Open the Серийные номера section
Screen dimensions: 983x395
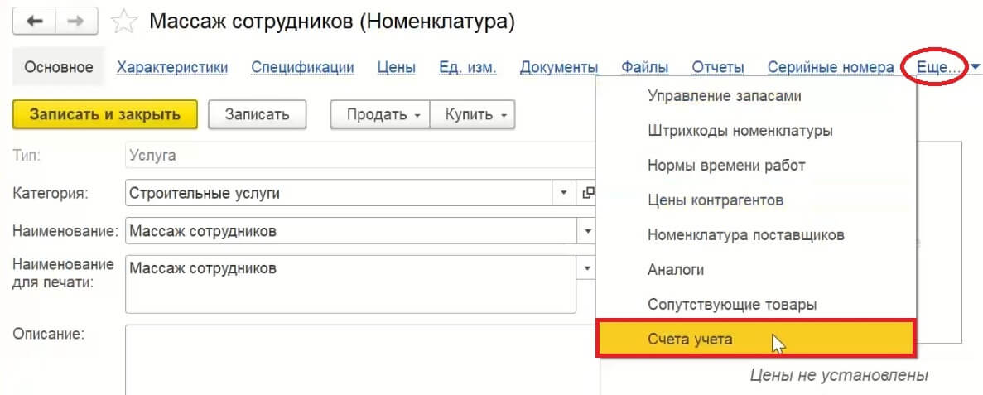831,67
